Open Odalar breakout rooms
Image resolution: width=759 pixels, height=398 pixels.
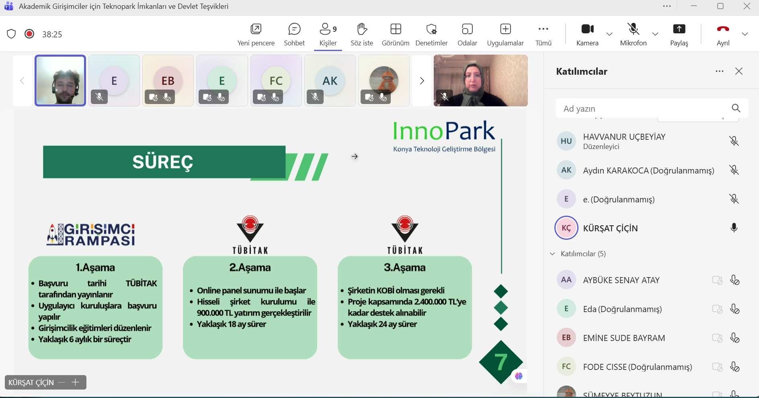pyautogui.click(x=467, y=34)
